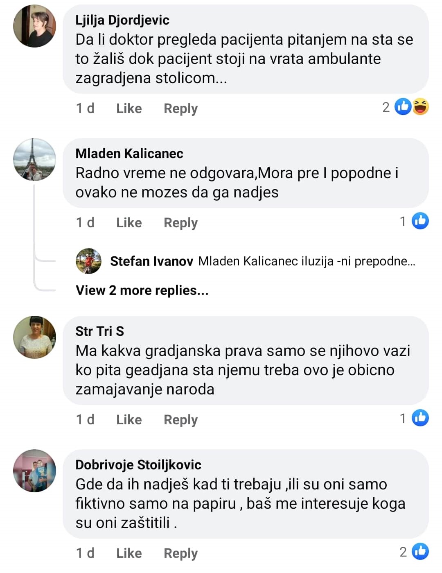Viewport: 442px width, 573px height.
Task: Like Mladen Kalicanec's comment
Action: click(129, 223)
